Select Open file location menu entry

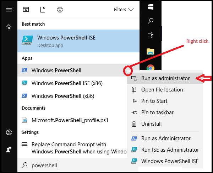[x=162, y=90]
